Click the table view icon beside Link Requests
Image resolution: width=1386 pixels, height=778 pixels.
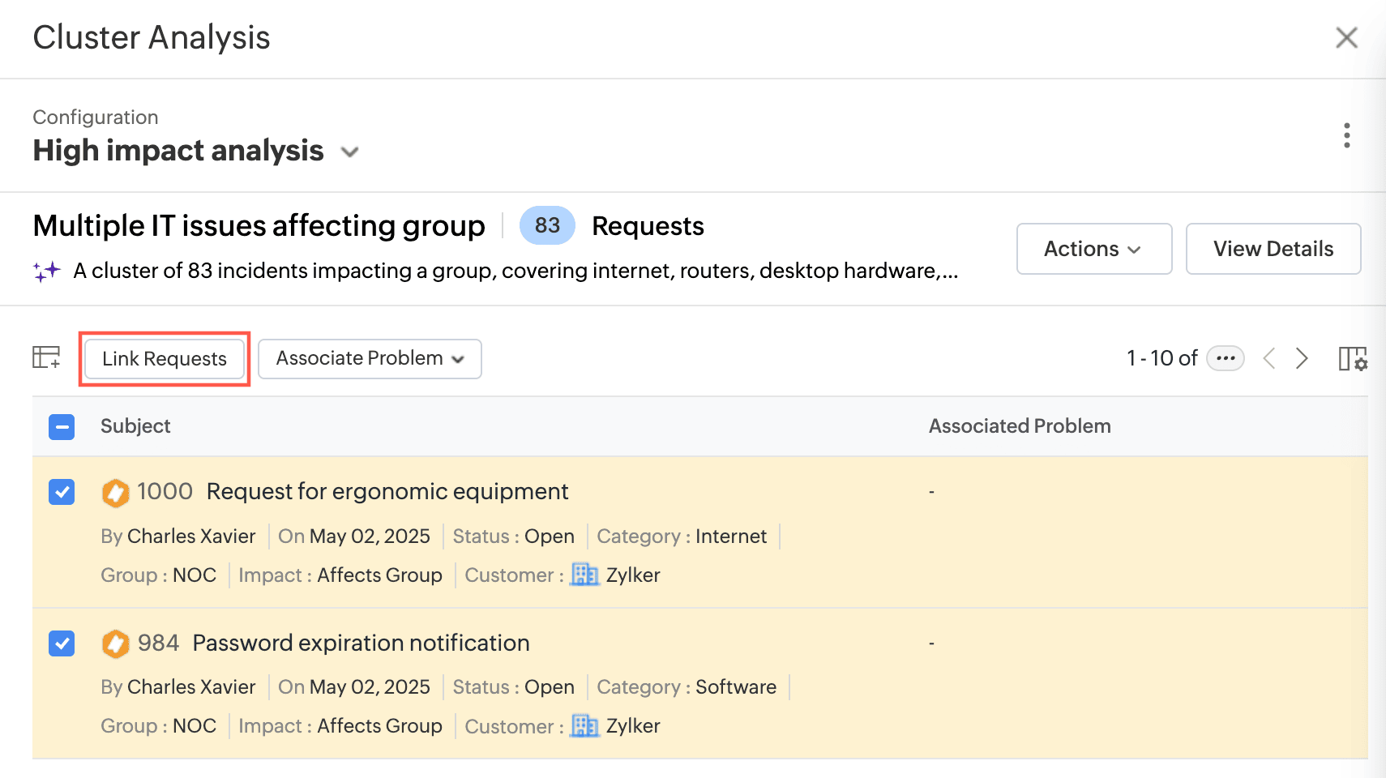46,357
